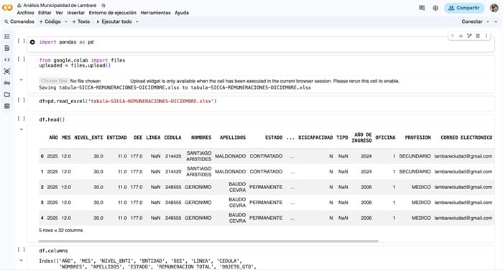
Task: Open the secrets key sidebar panel
Action: [7, 83]
